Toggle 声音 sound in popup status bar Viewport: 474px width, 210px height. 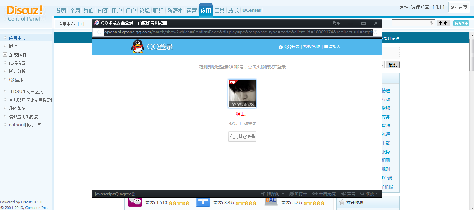click(348, 194)
